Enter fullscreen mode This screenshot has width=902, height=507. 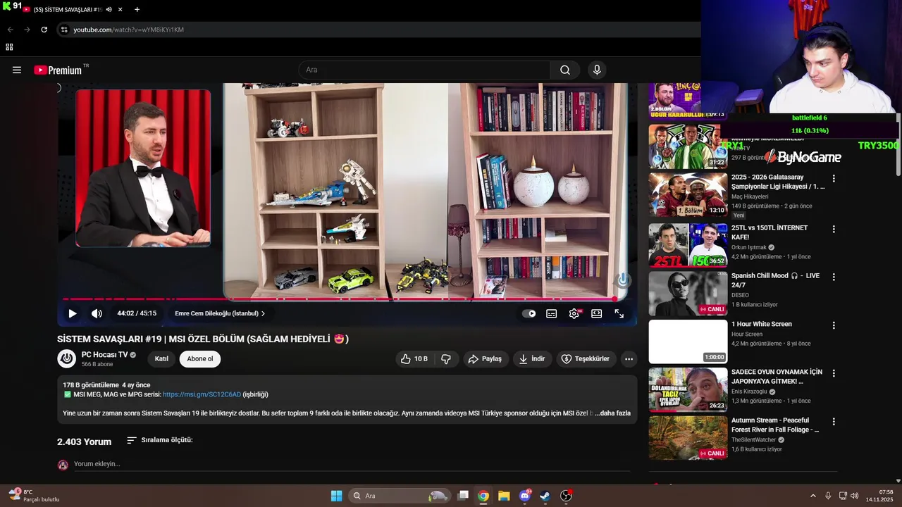coord(619,313)
